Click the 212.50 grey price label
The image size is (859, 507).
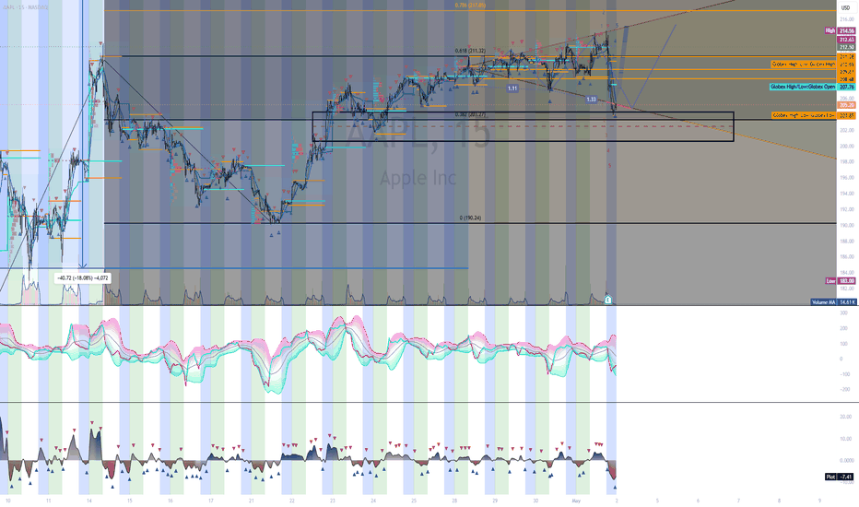point(846,47)
